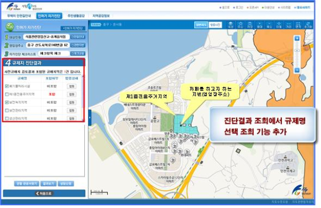The height and width of the screenshot is (208, 321).
Task: Select the 확대 zoom-in toolbar tool
Action: [259, 25]
